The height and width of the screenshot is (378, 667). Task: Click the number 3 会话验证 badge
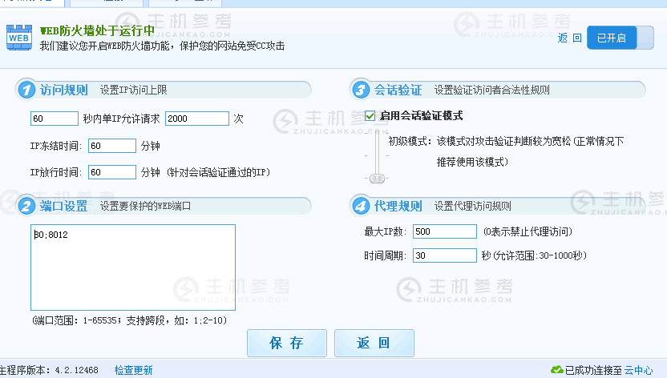coord(361,90)
